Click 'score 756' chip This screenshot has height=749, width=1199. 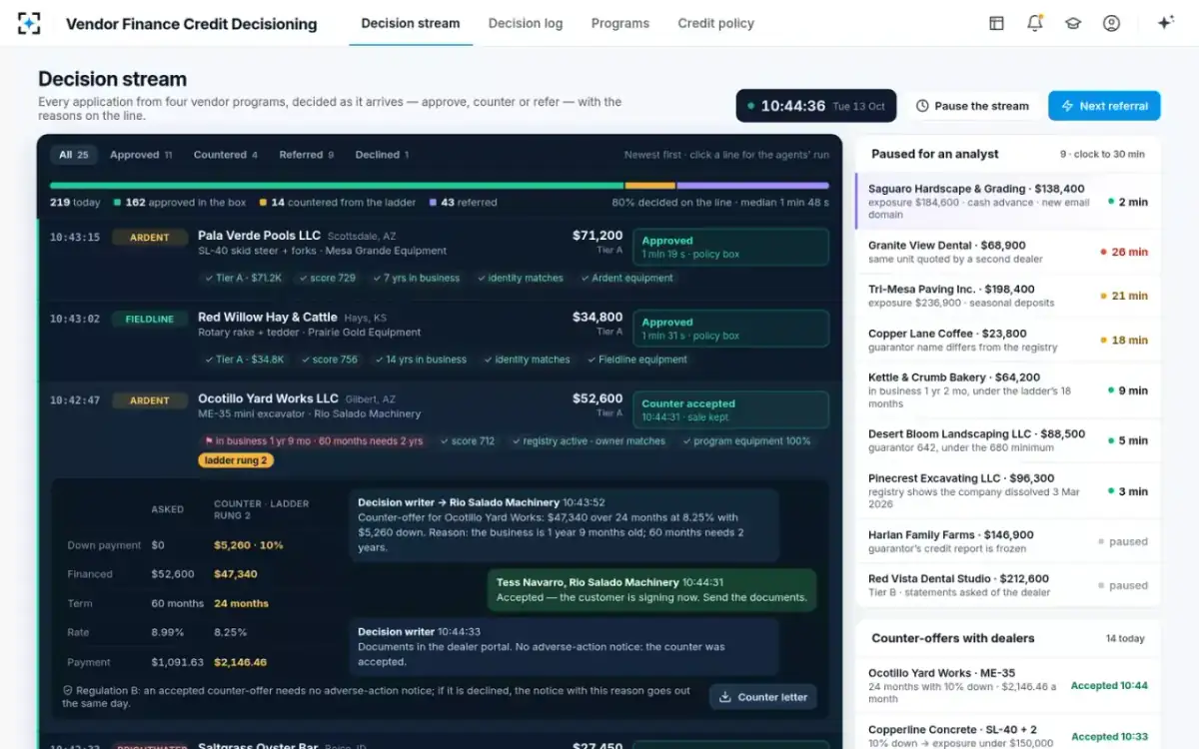click(330, 360)
